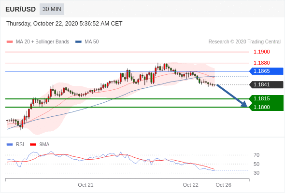This screenshot has height=193, width=285.
Task: Click the RSI 70 level label
Action: (x=256, y=155)
